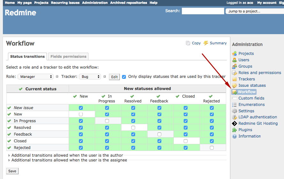Click the Plugins puzzle icon
Image resolution: width=284 pixels, height=179 pixels.
click(x=234, y=130)
